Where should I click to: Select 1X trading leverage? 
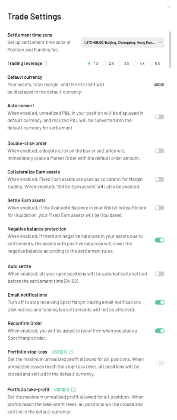point(93,64)
